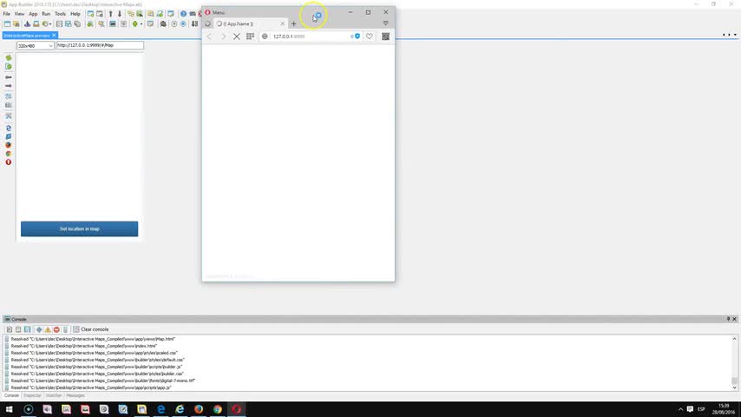The width and height of the screenshot is (741, 417).
Task: Open preview in Chrome from sidebar
Action: (x=9, y=154)
